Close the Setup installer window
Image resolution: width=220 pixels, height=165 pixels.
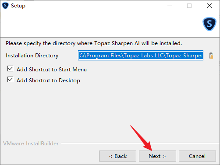click(209, 6)
